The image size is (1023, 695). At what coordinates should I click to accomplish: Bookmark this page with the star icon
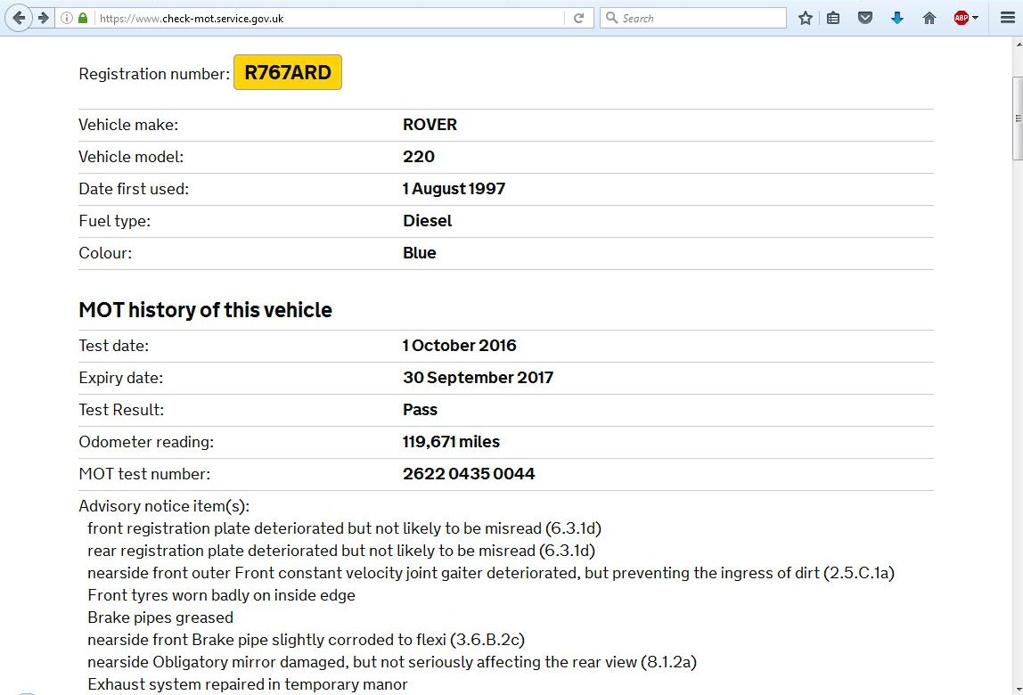pos(805,19)
